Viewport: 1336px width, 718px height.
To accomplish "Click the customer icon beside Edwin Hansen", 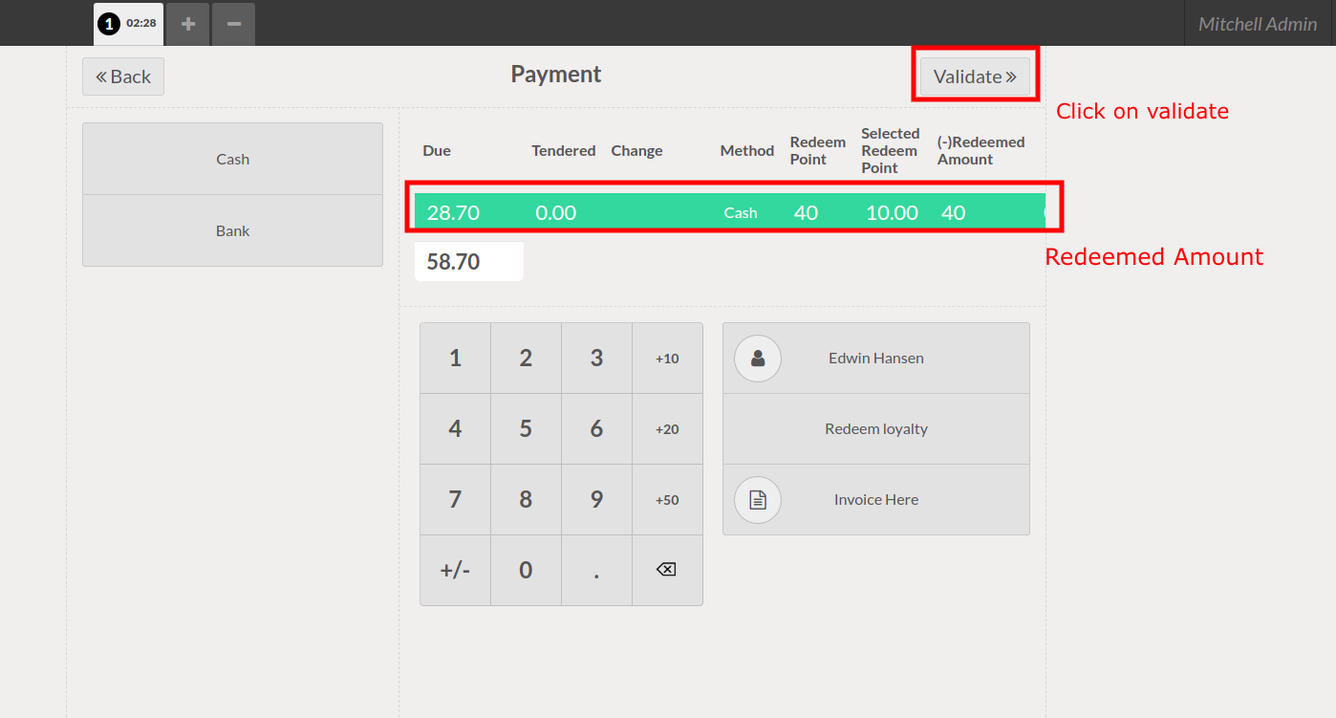I will tap(758, 359).
